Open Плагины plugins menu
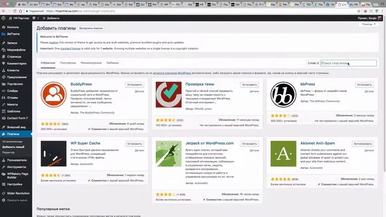Screen dimensions: 386x217 (16, 134)
